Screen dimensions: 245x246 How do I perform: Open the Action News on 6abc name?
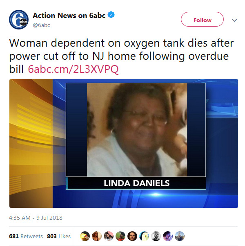[x=69, y=16]
